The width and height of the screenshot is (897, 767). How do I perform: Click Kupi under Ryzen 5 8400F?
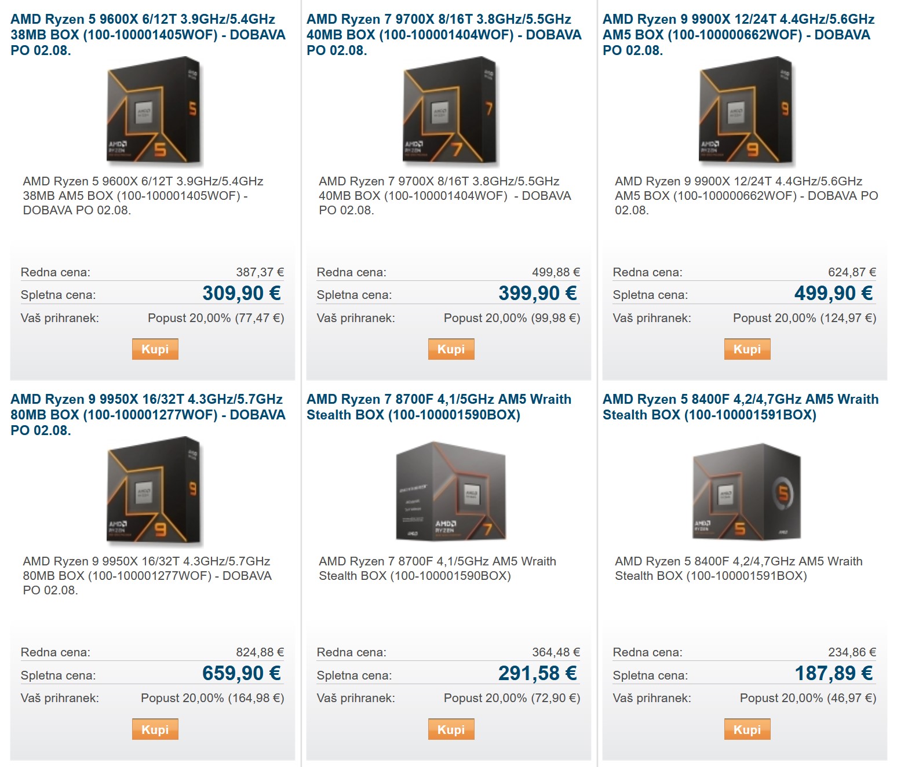click(747, 729)
